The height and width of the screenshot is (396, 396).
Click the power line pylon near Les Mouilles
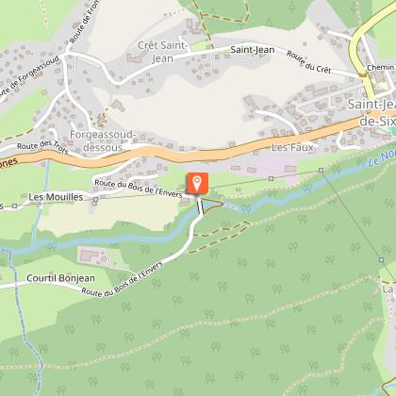95,199
